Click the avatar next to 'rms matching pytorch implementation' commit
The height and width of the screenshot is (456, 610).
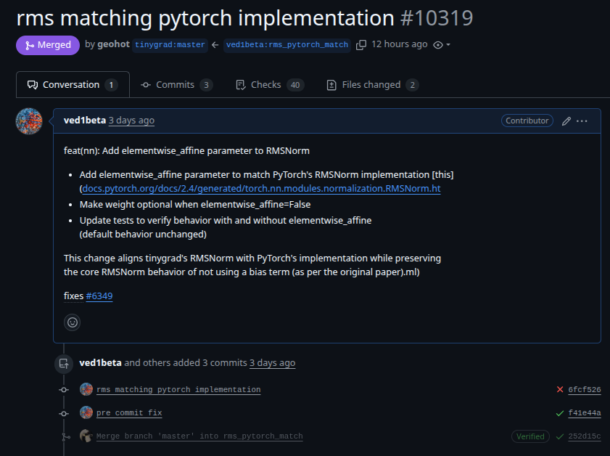(x=86, y=389)
